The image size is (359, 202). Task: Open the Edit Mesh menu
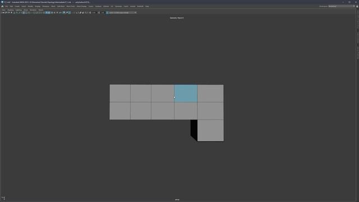[x=61, y=6]
